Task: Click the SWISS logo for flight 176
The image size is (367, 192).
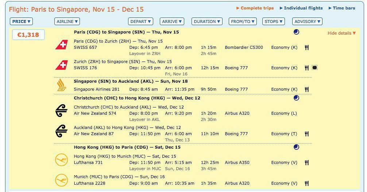Action: 62,65
